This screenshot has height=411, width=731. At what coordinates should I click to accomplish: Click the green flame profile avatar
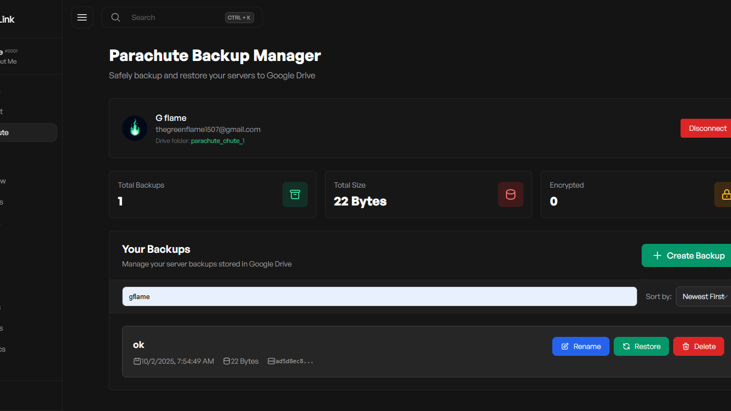(x=135, y=128)
